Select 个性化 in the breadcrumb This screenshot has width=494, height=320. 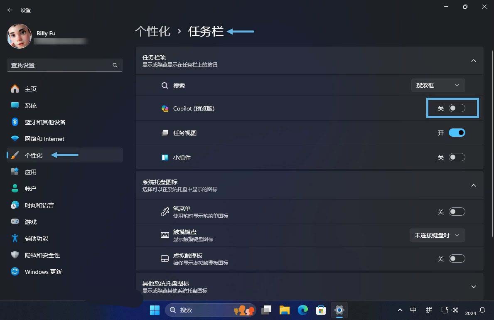coord(152,31)
